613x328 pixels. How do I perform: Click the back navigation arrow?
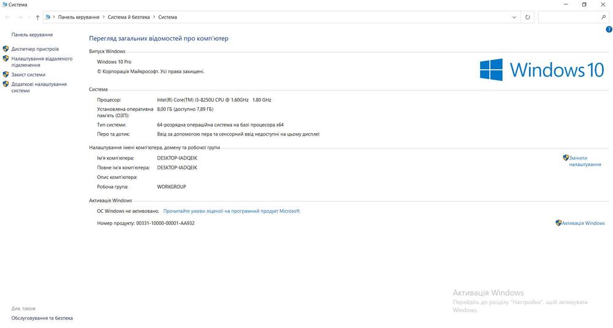7,17
